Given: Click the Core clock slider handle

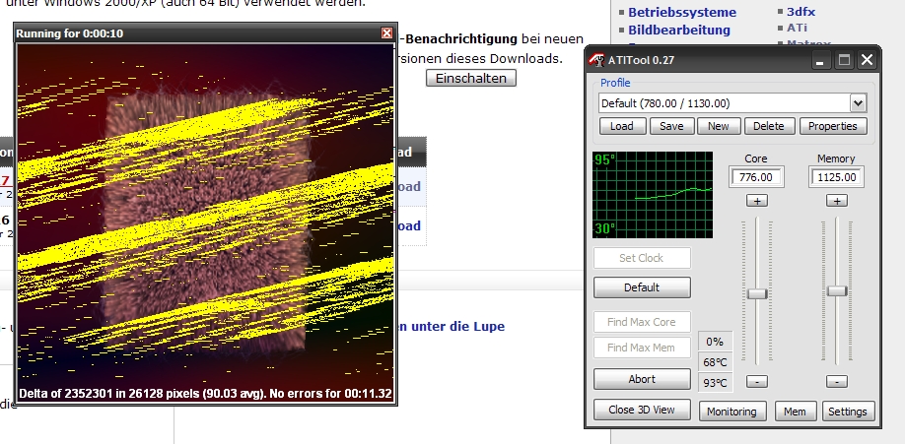Looking at the screenshot, I should click(x=757, y=293).
